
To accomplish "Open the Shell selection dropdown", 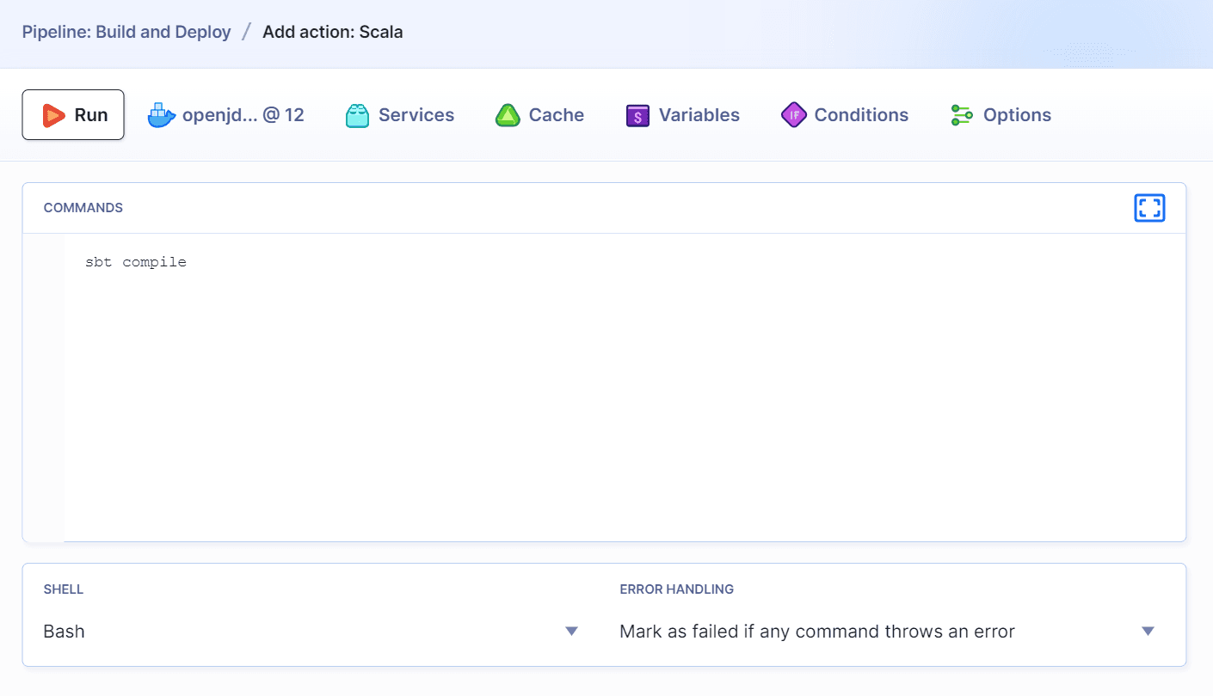I will coord(310,631).
